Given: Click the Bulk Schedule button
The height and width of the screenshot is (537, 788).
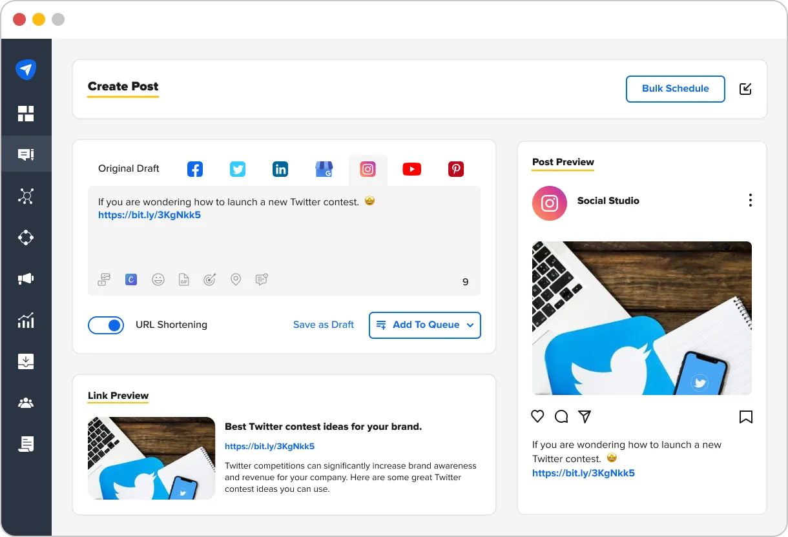Looking at the screenshot, I should [x=675, y=88].
